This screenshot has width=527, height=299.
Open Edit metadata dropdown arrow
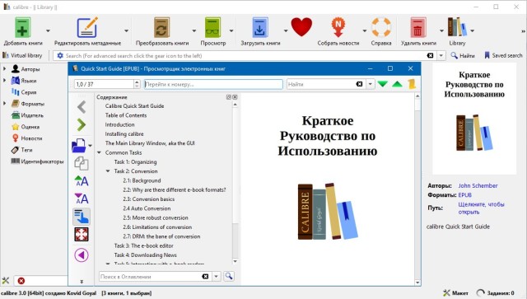126,30
